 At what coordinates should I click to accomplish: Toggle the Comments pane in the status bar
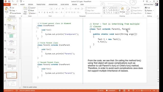pyautogui.click(x=111, y=90)
